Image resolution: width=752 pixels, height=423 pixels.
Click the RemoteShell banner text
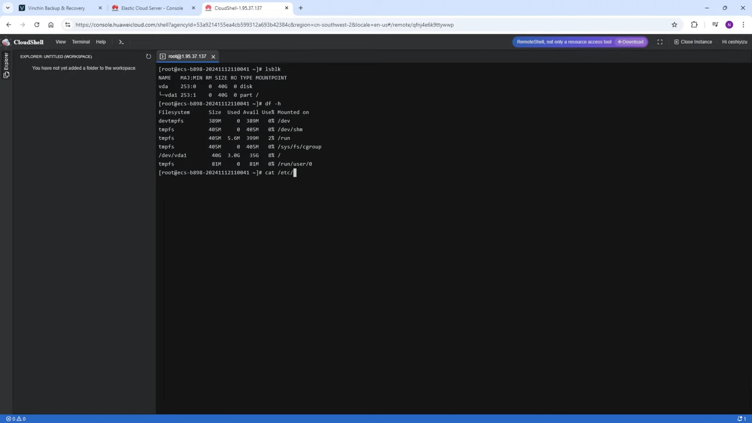564,42
